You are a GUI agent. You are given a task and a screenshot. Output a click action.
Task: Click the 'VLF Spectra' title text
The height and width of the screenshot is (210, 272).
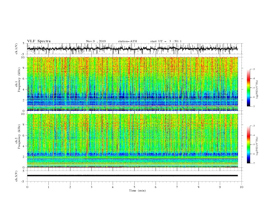[x=39, y=41]
